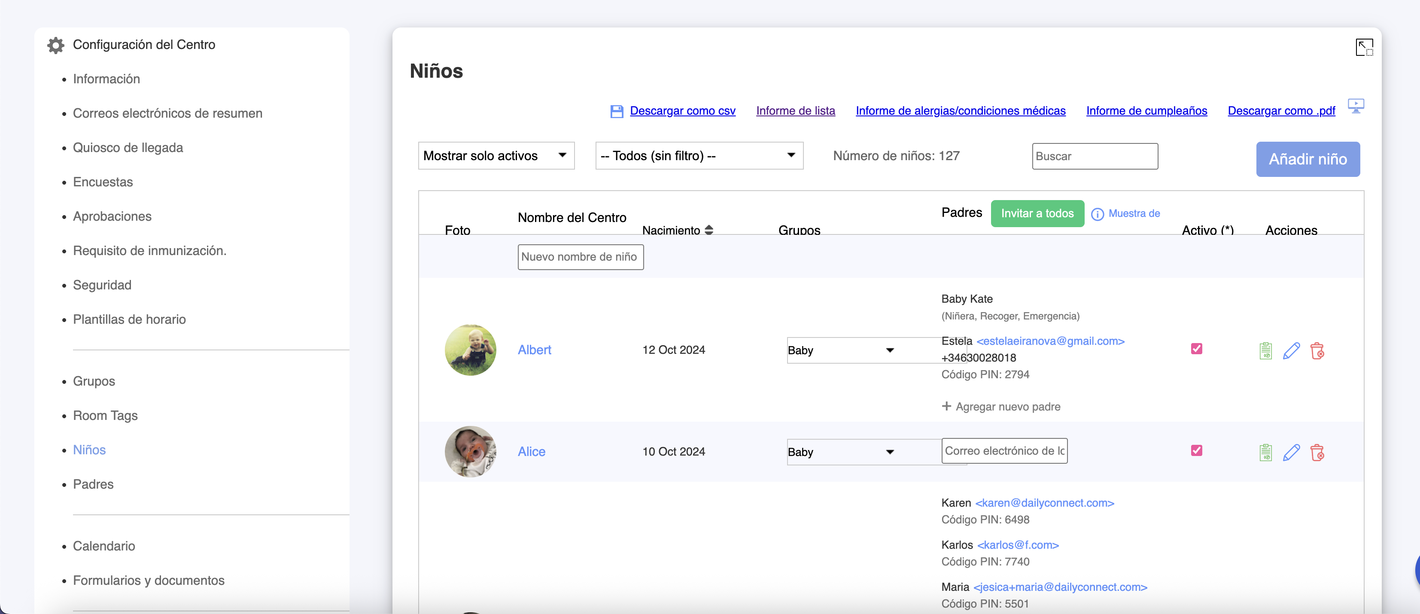Open Albert's green clipboard report icon
1420x614 pixels.
tap(1266, 350)
